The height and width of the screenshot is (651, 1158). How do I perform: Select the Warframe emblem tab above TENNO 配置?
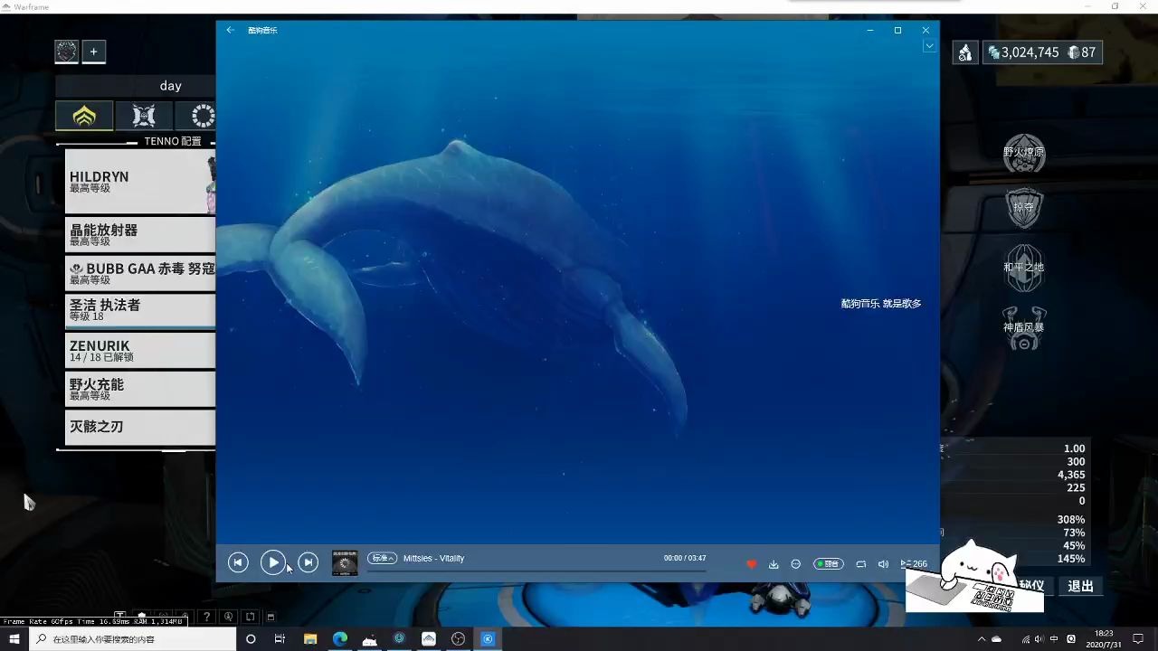pos(84,116)
